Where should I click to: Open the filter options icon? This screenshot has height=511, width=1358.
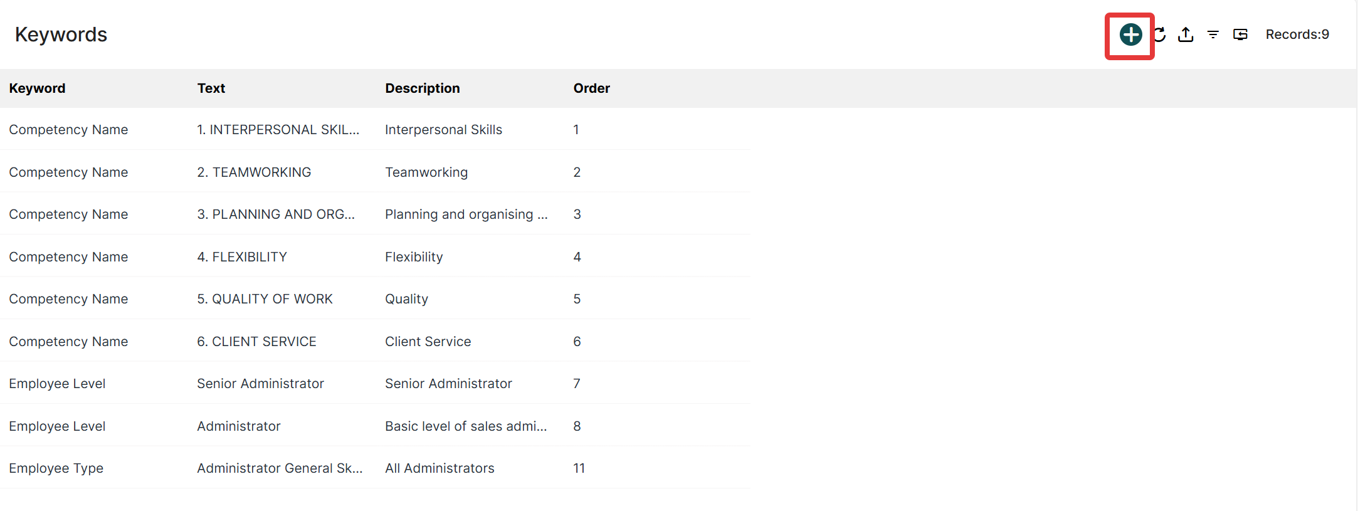tap(1213, 34)
